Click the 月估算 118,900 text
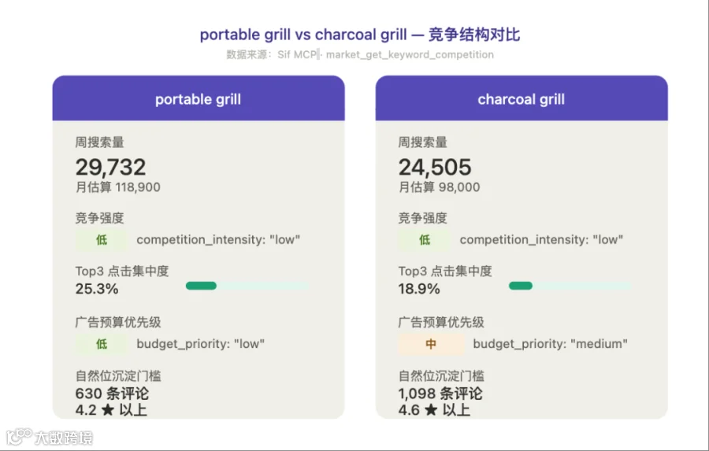Screen dimensions: 709x451 [118, 187]
